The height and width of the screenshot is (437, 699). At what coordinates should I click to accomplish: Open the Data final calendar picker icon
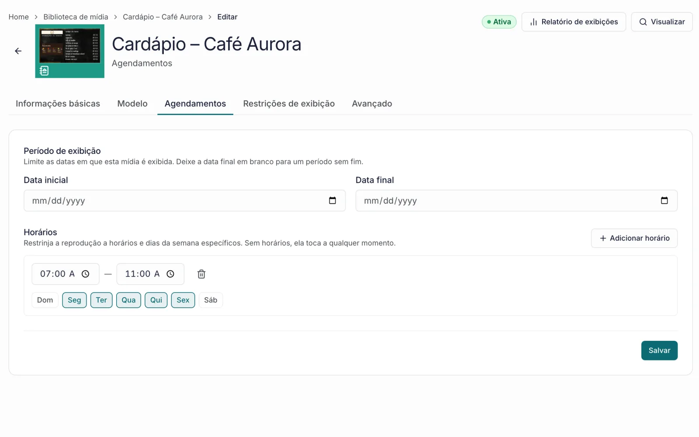(664, 201)
